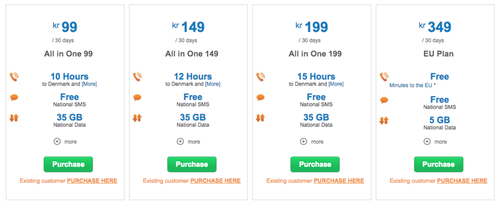Show more details under EU Plan
The height and width of the screenshot is (205, 499).
click(x=435, y=141)
